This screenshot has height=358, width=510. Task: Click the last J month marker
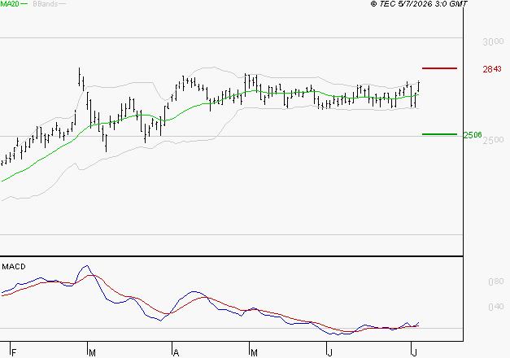point(414,353)
